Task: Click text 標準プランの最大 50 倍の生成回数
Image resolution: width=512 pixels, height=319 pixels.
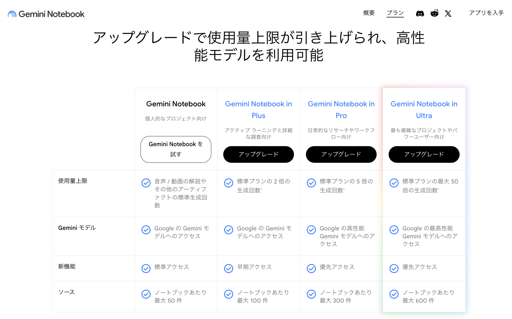Action: [430, 186]
